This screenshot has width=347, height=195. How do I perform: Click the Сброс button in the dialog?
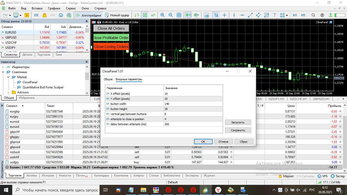pos(244,142)
